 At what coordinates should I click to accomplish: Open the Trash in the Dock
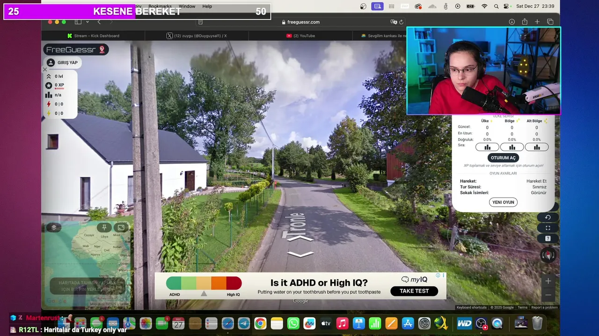tap(537, 323)
